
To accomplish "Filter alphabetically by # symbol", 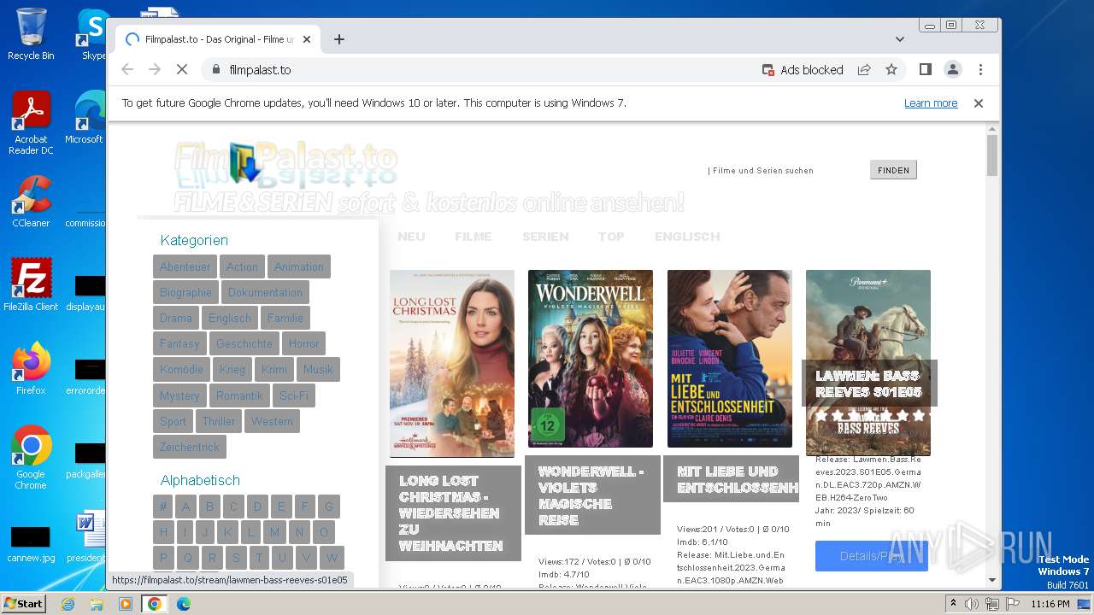I will click(x=163, y=506).
